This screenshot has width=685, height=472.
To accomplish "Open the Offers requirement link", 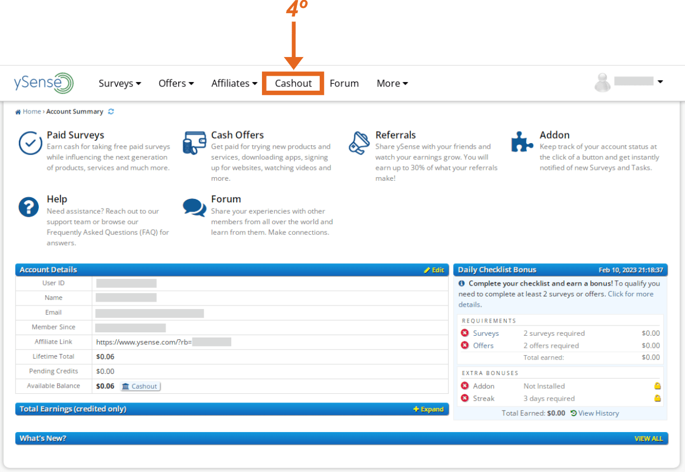I will [x=483, y=345].
